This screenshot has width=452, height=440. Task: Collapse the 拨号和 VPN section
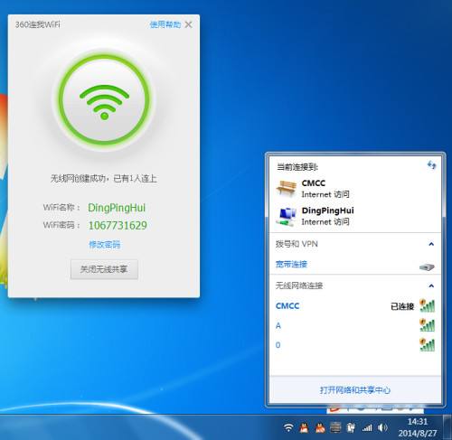tap(431, 244)
